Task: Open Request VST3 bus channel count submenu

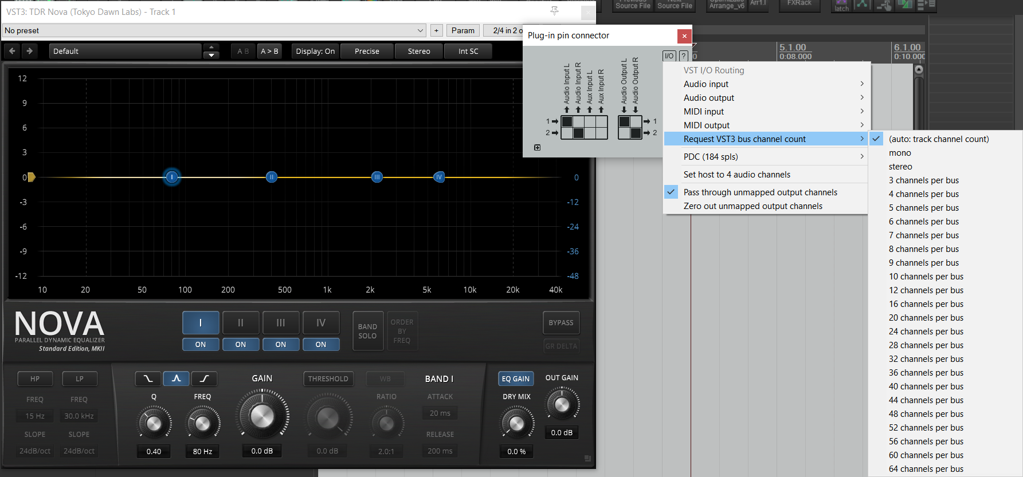Action: click(767, 139)
